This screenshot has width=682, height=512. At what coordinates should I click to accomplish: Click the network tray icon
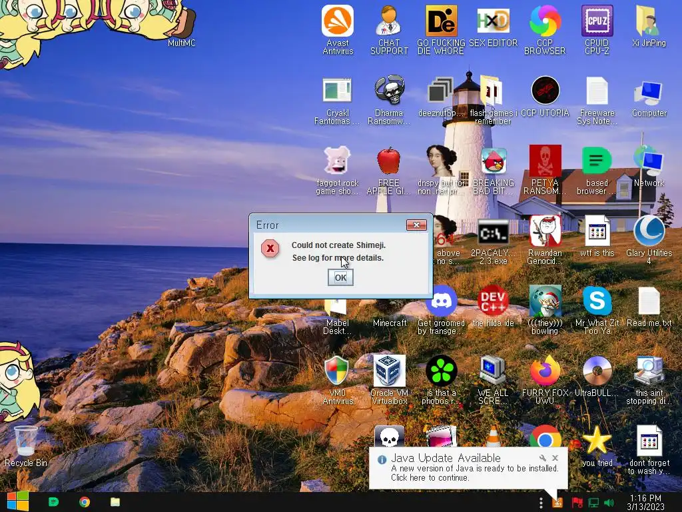tap(593, 503)
